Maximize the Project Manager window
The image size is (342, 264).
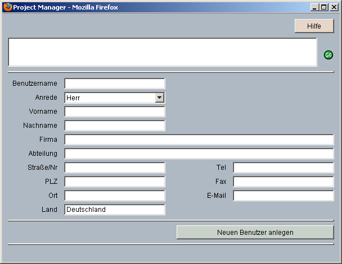pos(323,7)
